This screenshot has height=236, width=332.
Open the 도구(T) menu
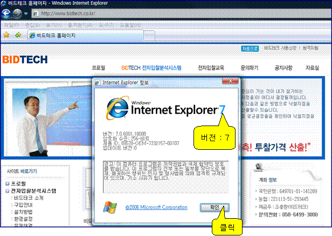106,25
